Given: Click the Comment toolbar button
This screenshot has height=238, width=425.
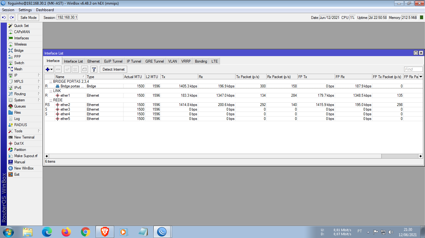Looking at the screenshot, I should (85, 69).
